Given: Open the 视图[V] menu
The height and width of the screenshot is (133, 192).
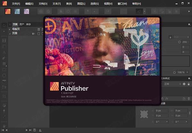Looking at the screenshot, I should [x=108, y=4].
